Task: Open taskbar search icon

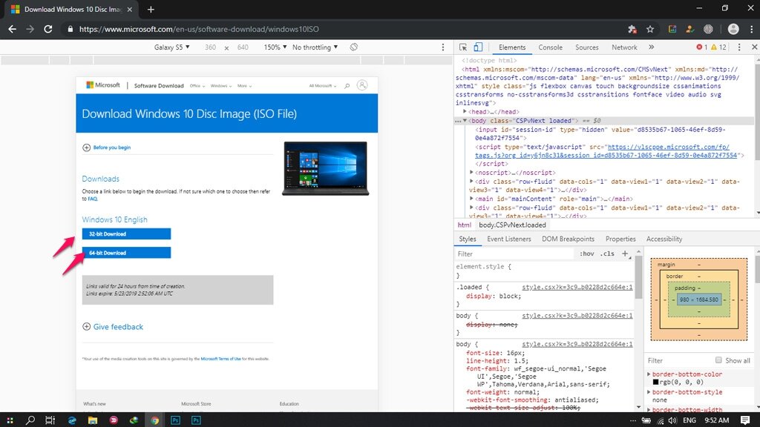Action: [30, 420]
